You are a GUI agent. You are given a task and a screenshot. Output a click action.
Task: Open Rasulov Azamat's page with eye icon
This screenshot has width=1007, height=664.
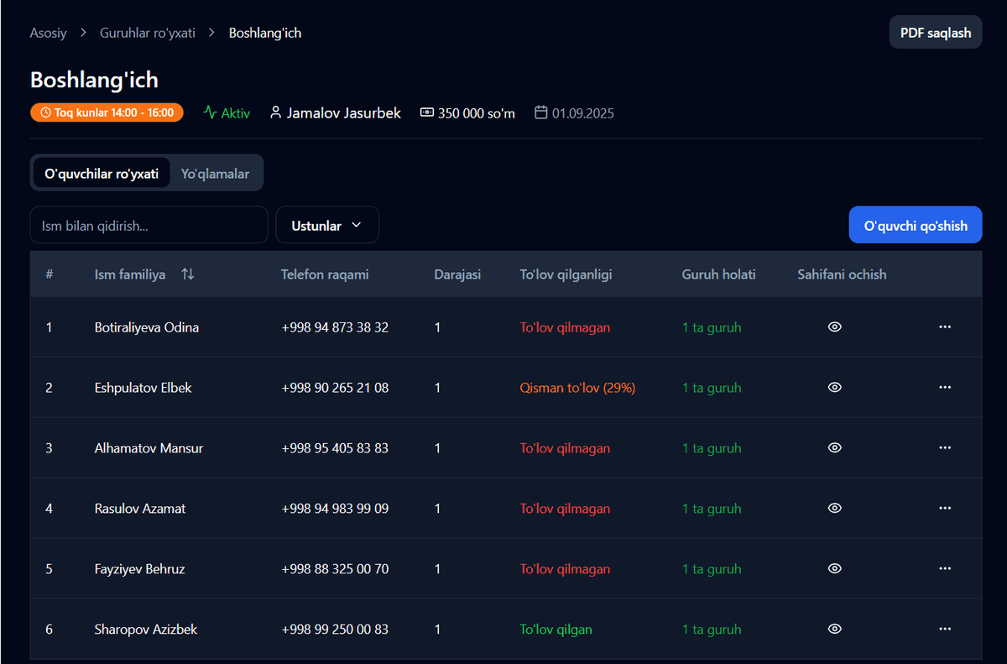[834, 509]
